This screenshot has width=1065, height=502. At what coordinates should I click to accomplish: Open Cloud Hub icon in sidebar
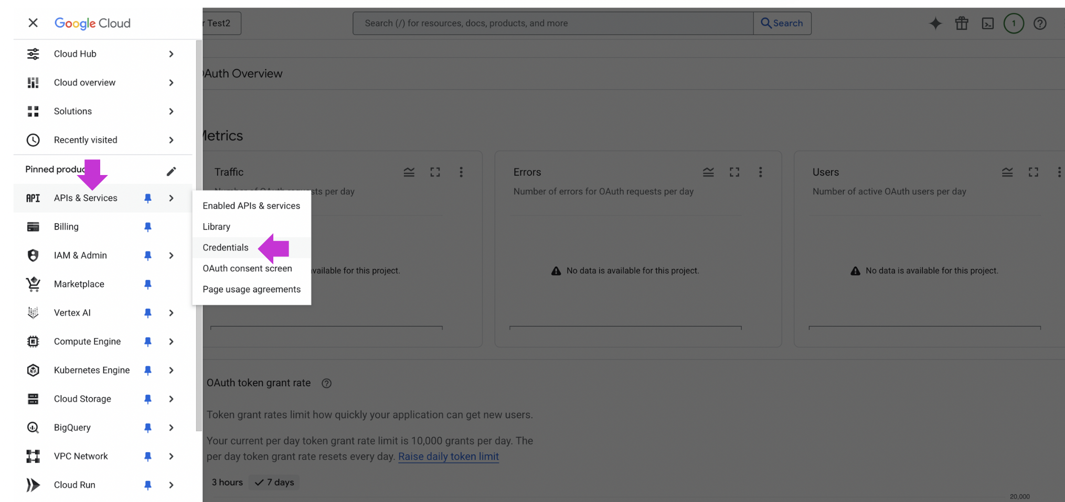pyautogui.click(x=33, y=54)
